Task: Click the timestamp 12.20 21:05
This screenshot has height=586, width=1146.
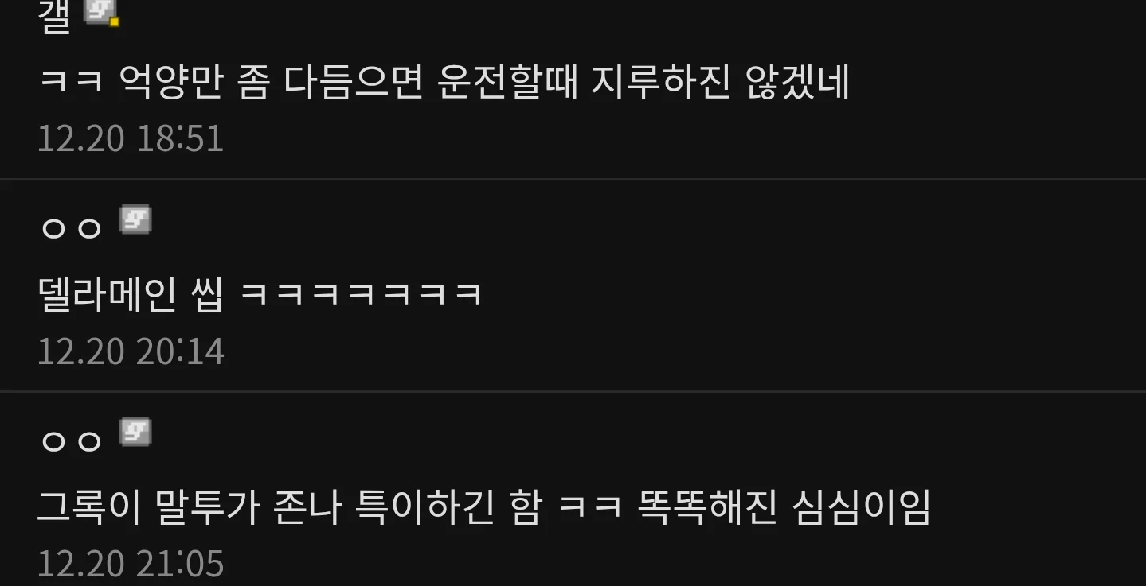Action: (x=131, y=563)
